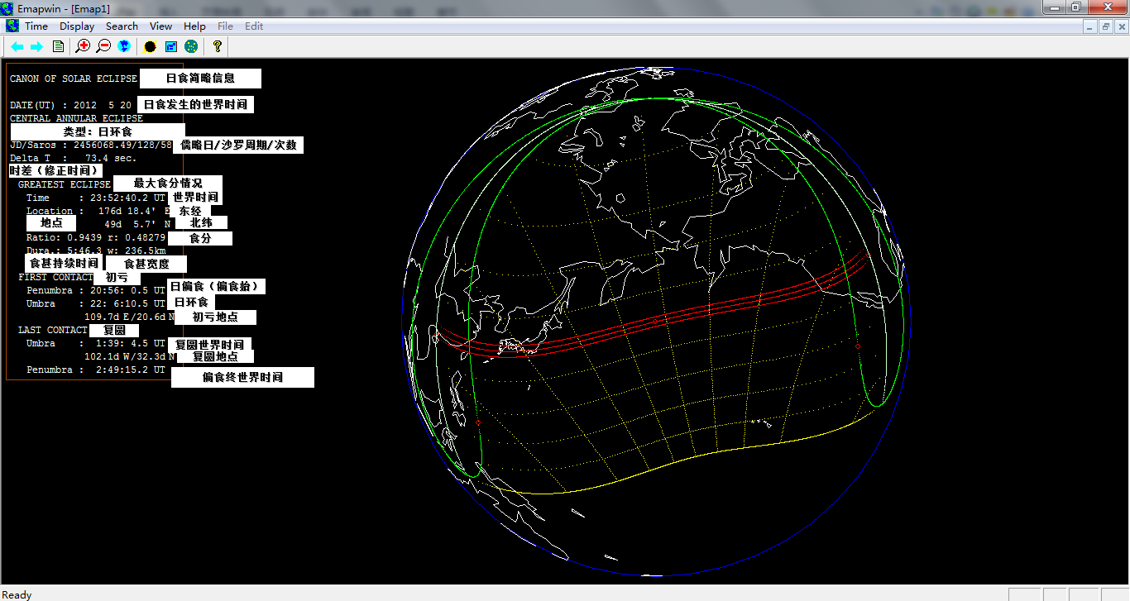Open the Display menu
This screenshot has height=601, width=1130.
pos(77,26)
